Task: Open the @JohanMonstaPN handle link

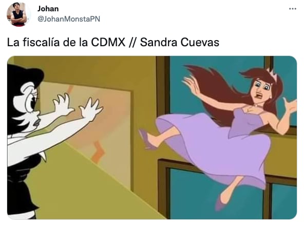Action: tap(69, 19)
